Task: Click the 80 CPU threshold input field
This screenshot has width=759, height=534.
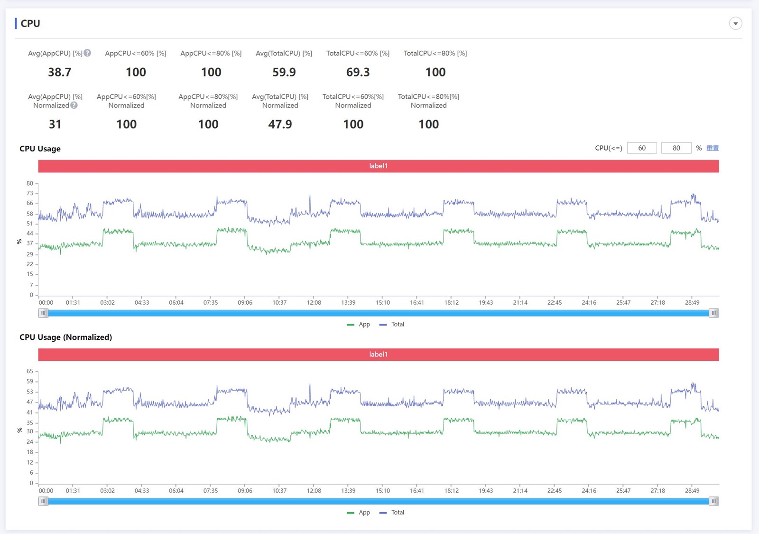Action: 676,148
